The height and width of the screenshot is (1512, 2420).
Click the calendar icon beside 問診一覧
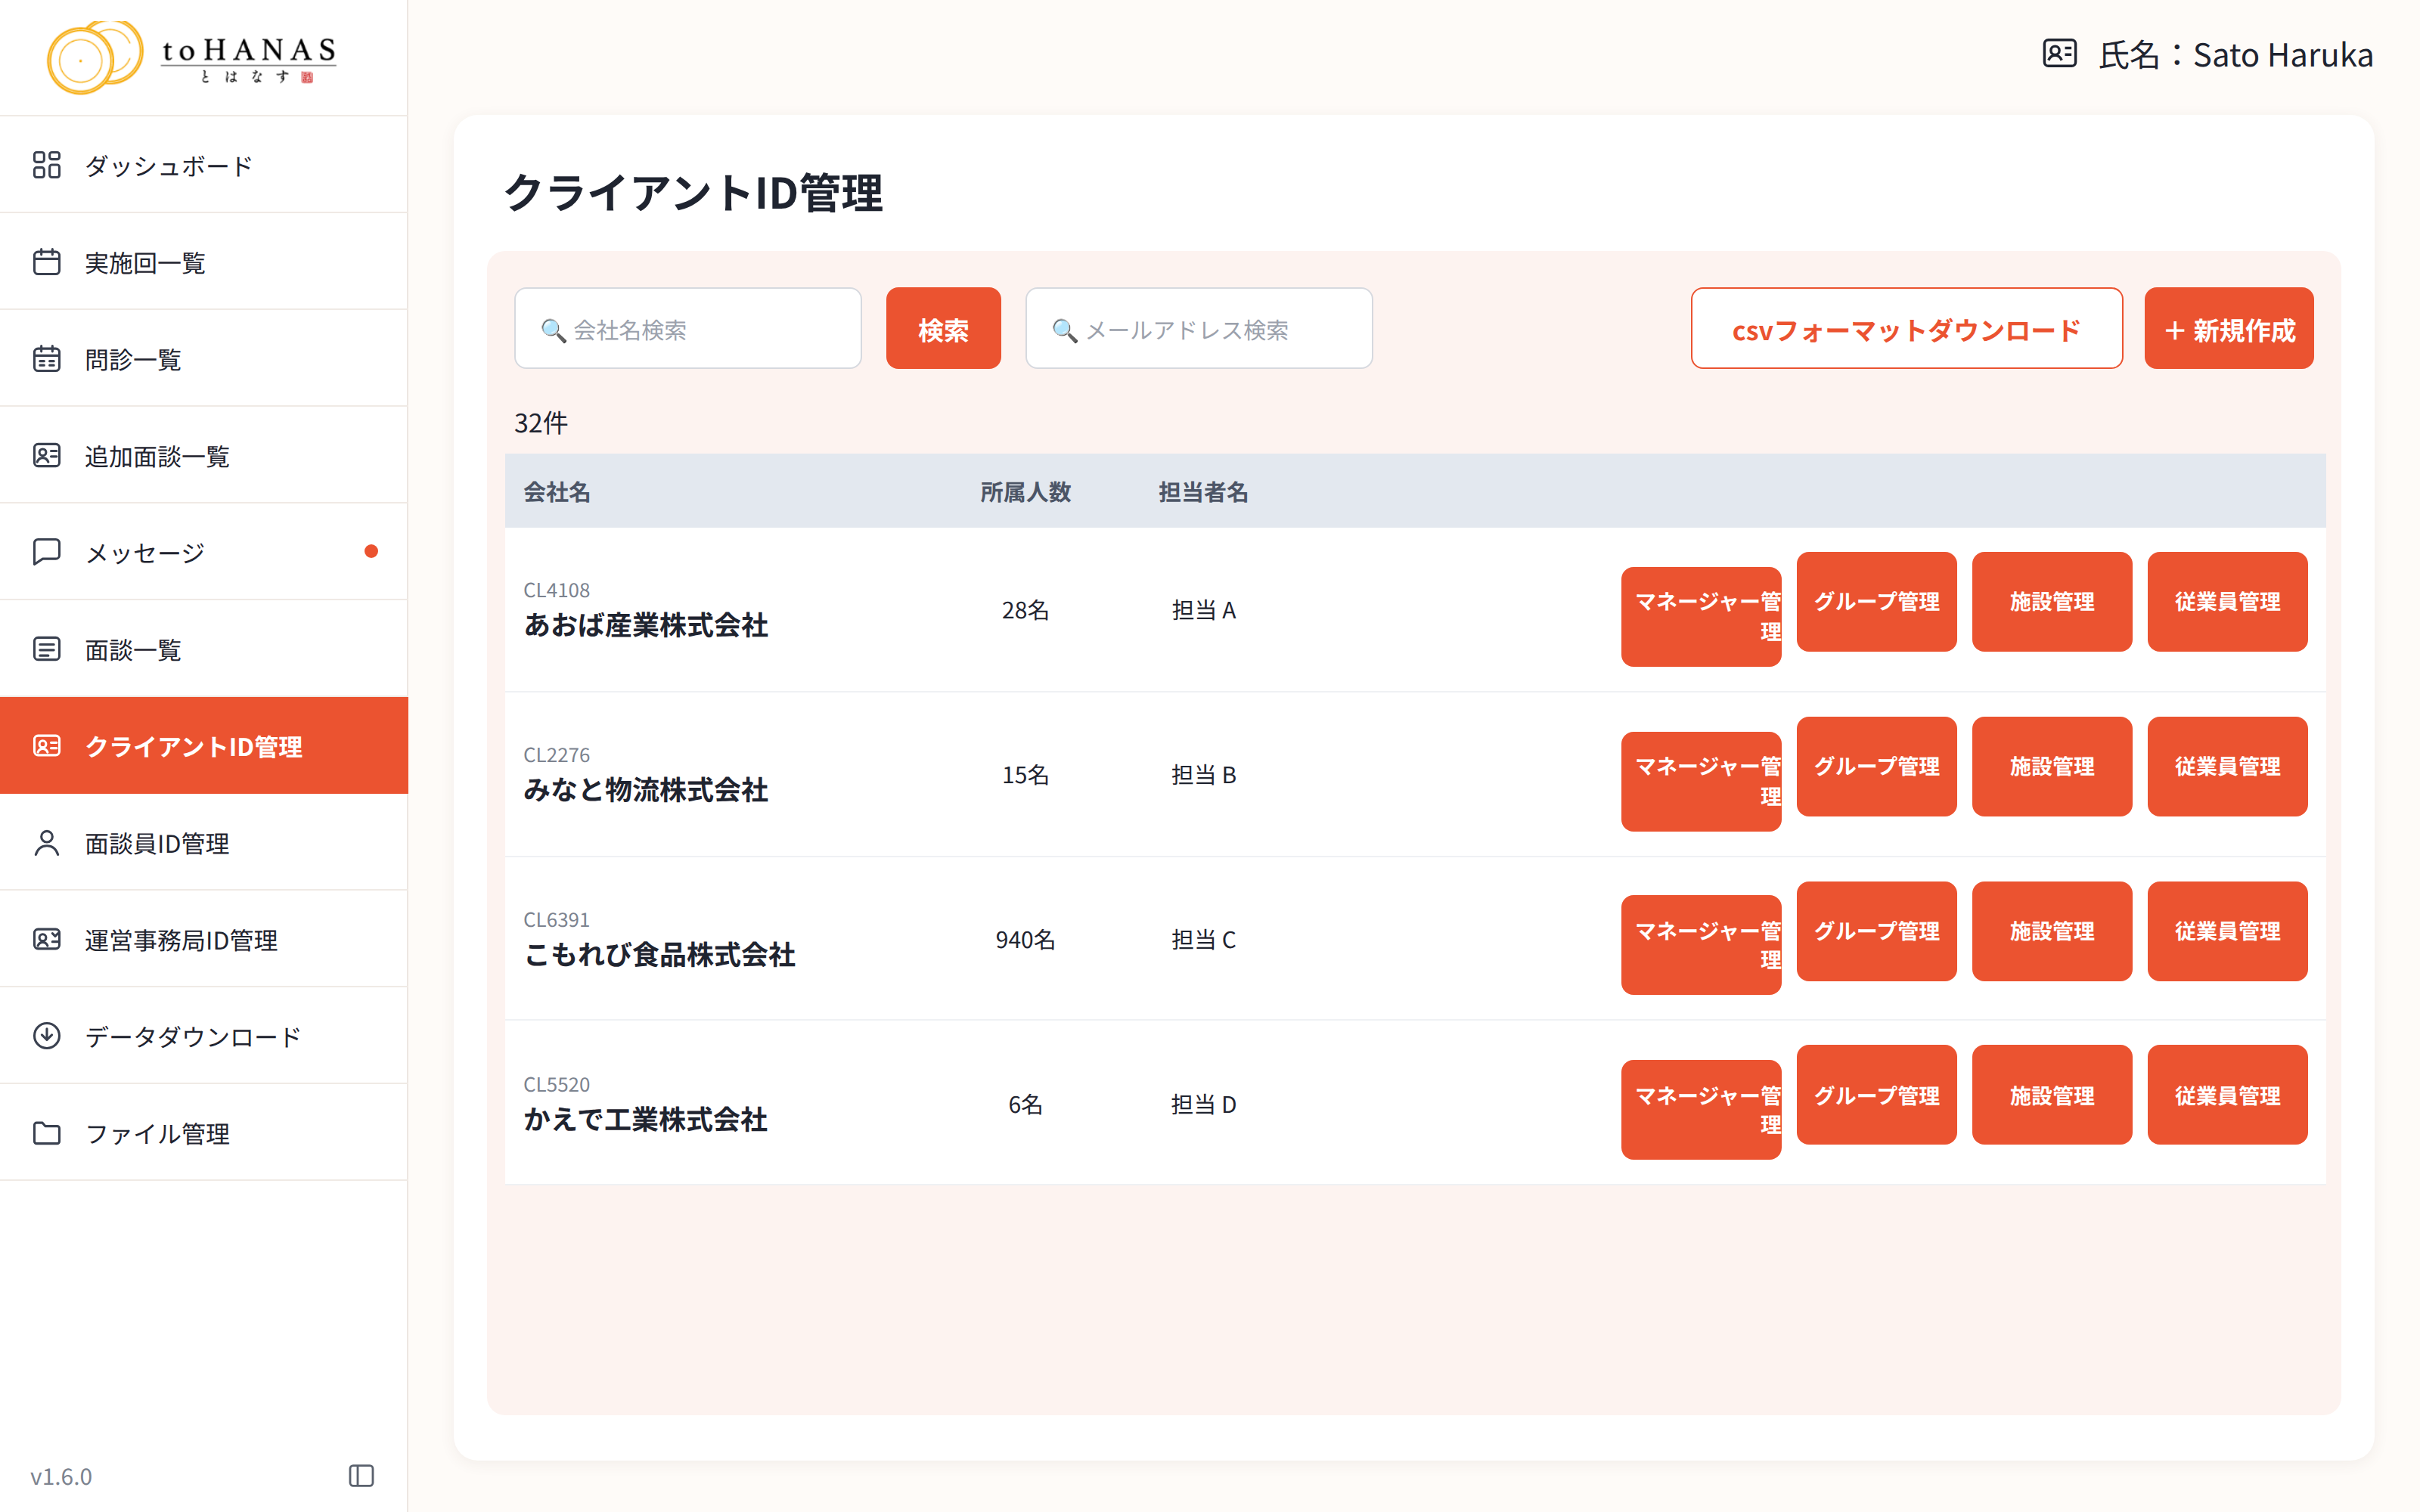(47, 359)
